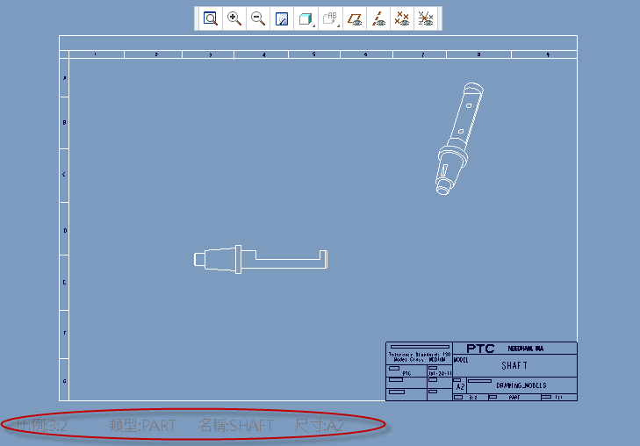
Task: Click the SHAFT name status label
Action: click(236, 426)
